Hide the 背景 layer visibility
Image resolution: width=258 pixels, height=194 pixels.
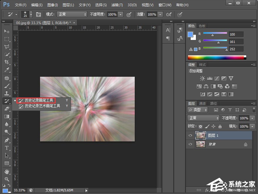pyautogui.click(x=190, y=144)
